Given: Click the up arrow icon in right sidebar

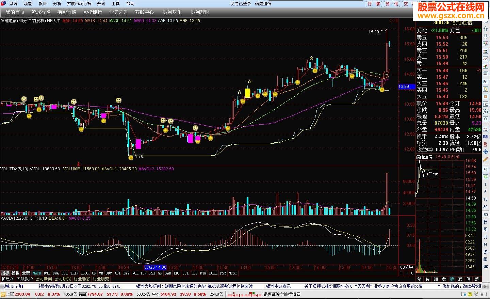Looking at the screenshot, I should (486, 30).
